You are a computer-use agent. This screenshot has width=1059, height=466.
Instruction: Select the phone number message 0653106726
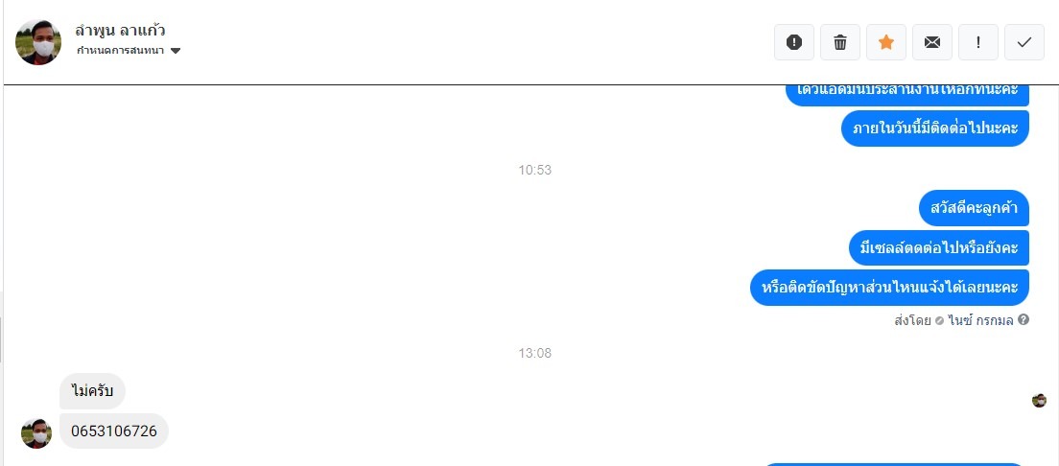click(x=113, y=431)
